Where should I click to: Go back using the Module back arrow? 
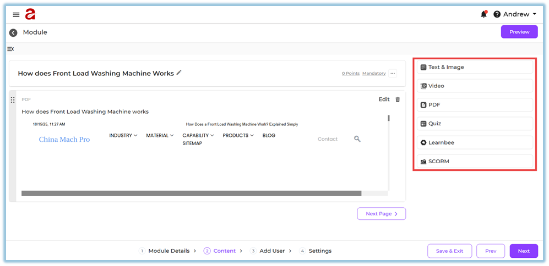point(14,32)
